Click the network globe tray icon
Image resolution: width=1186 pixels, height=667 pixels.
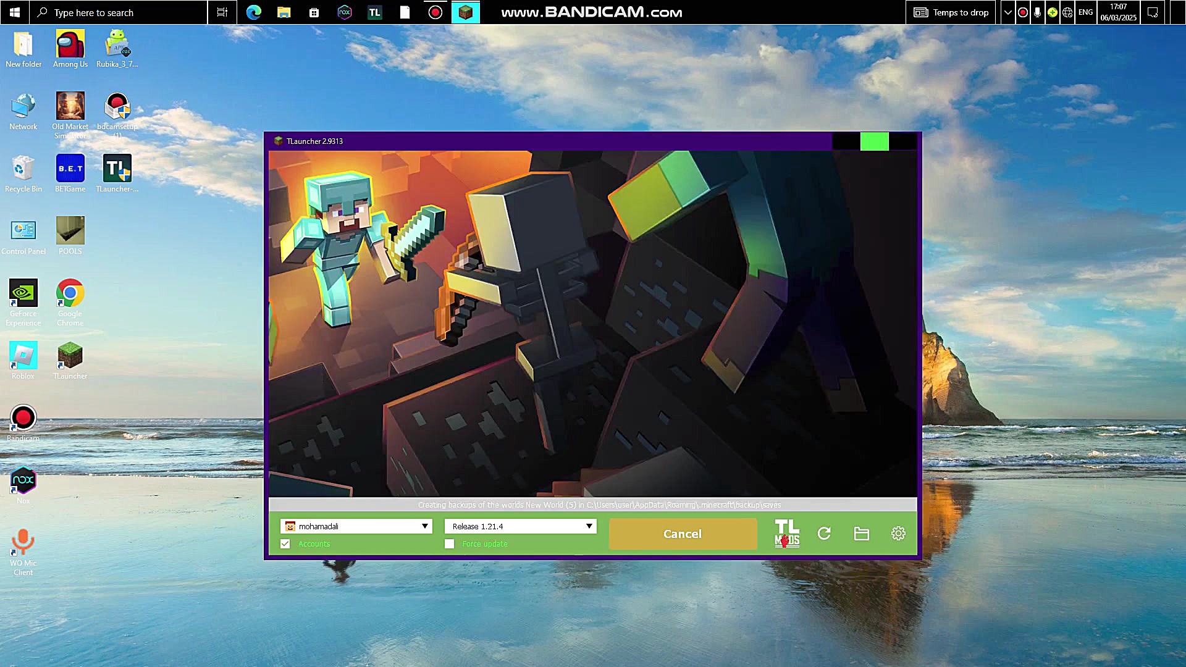point(1067,12)
